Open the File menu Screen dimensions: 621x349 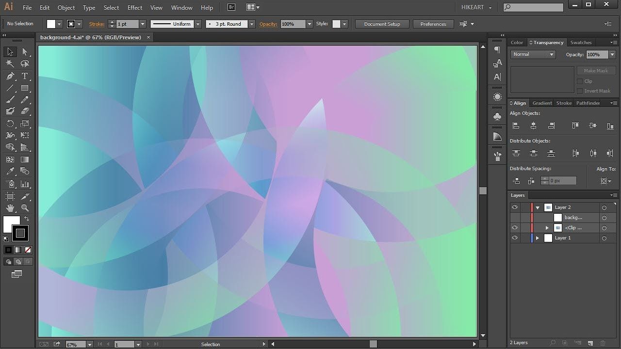[27, 8]
